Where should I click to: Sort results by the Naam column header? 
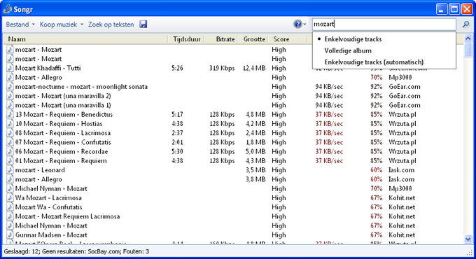coord(86,39)
